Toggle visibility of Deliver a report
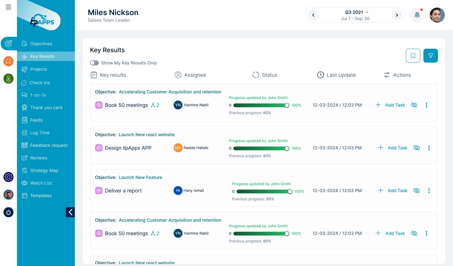 point(417,191)
